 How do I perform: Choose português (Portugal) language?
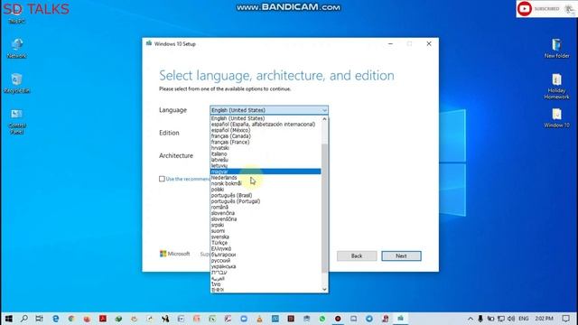(x=266, y=201)
